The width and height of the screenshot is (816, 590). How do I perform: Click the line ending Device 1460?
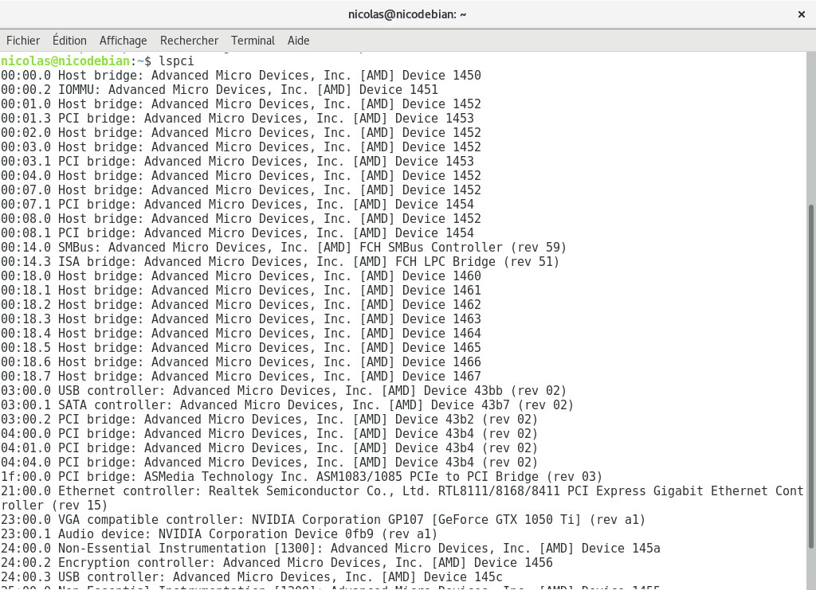click(241, 276)
